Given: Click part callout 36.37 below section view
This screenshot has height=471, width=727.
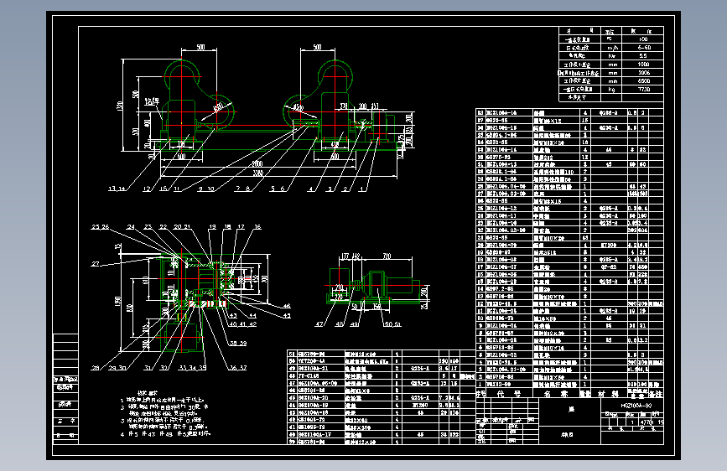Looking at the screenshot, I should (x=238, y=368).
